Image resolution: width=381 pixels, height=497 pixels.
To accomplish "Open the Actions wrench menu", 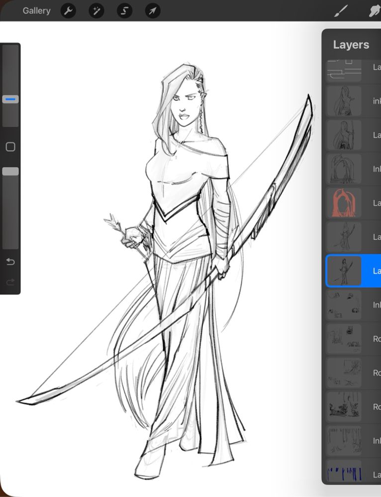I will click(68, 11).
